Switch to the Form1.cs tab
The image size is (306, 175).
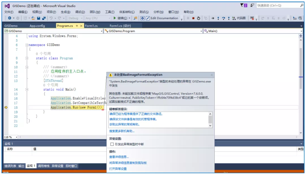pyautogui.click(x=91, y=26)
